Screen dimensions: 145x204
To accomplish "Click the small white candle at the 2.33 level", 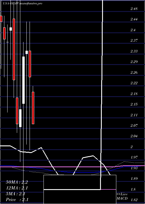I will pos(27,52).
